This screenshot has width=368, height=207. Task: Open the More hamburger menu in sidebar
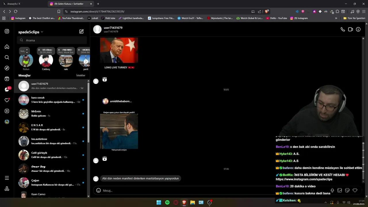(7, 178)
